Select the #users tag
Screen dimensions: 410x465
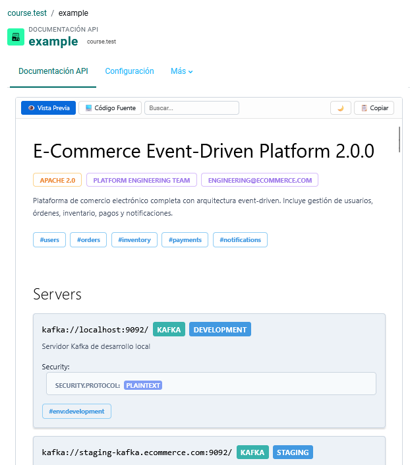click(49, 239)
